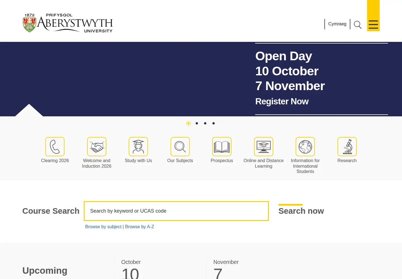The height and width of the screenshot is (279, 402).
Task: Click the Register Now banner link
Action: point(282,102)
